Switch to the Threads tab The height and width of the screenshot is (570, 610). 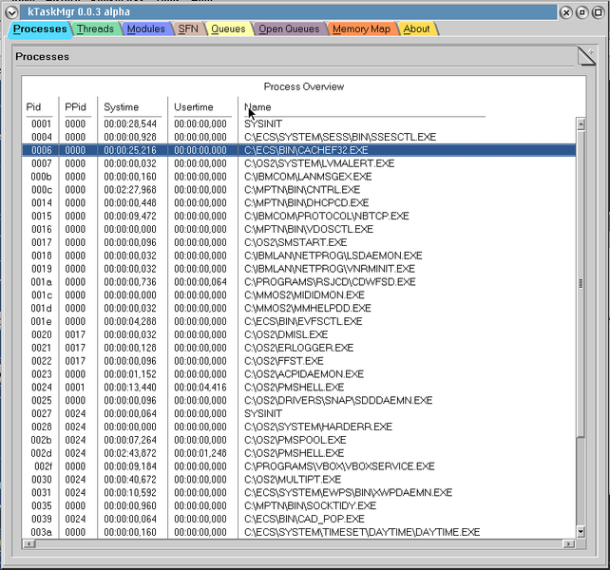pos(95,29)
